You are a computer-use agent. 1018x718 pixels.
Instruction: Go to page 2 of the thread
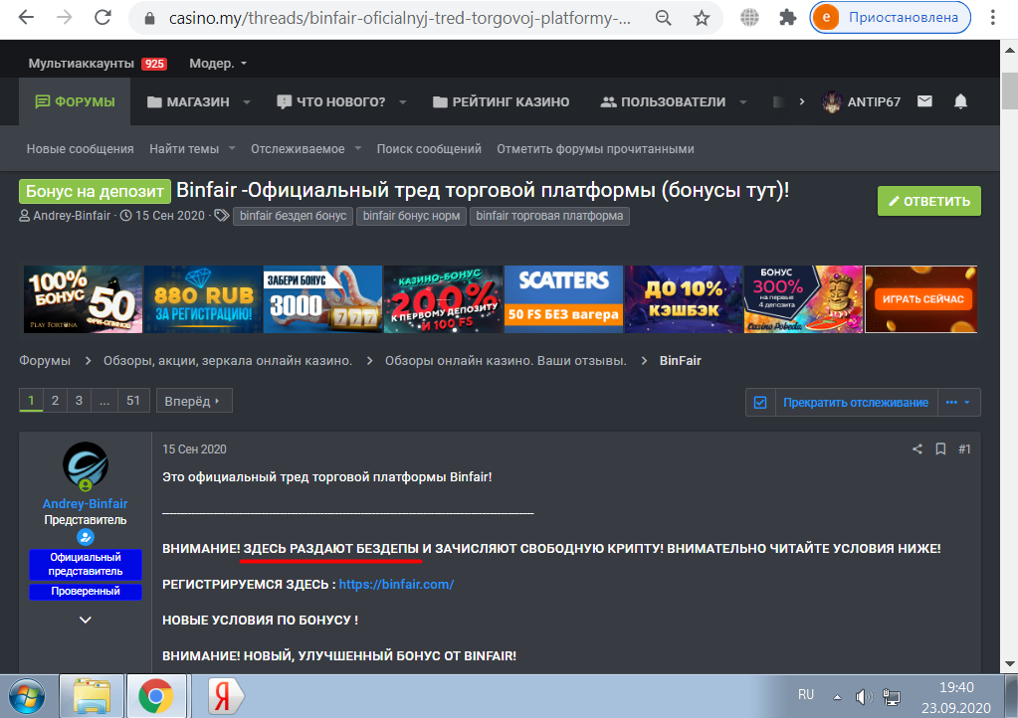pyautogui.click(x=55, y=401)
